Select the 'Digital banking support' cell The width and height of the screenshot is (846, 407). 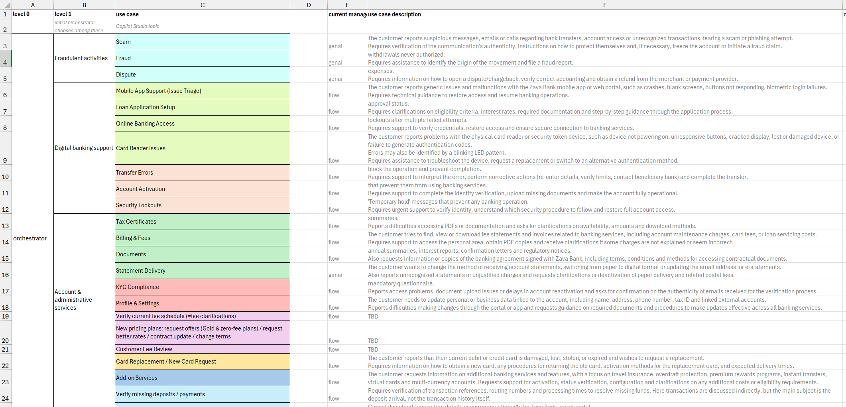pos(84,148)
